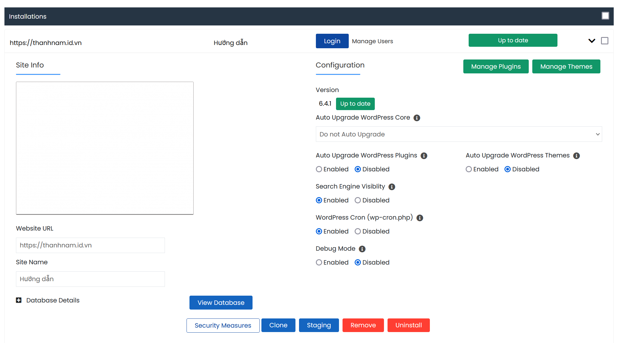Disable Search Engine Visiblity
Viewport: 622px width, 343px height.
(358, 200)
